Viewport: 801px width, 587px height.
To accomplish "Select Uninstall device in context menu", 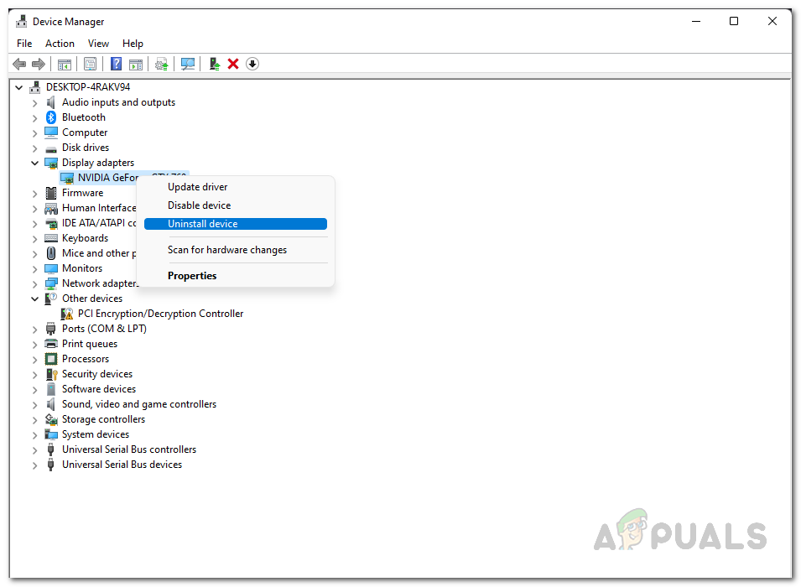I will tap(236, 224).
